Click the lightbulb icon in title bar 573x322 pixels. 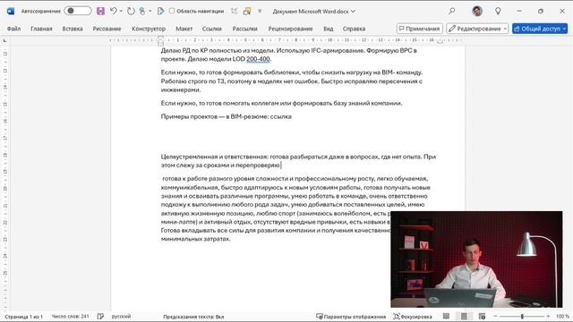pyautogui.click(x=498, y=11)
